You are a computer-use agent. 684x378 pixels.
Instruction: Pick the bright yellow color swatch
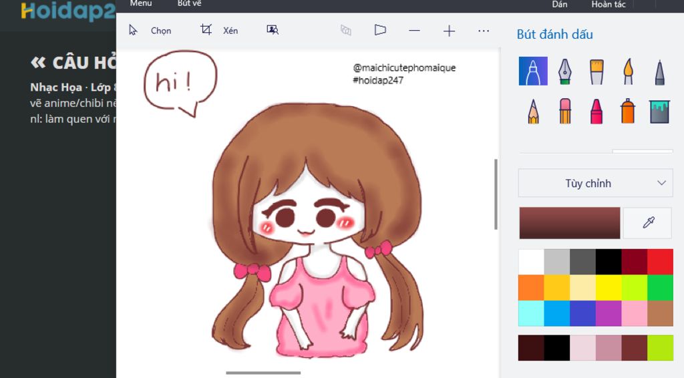click(608, 287)
